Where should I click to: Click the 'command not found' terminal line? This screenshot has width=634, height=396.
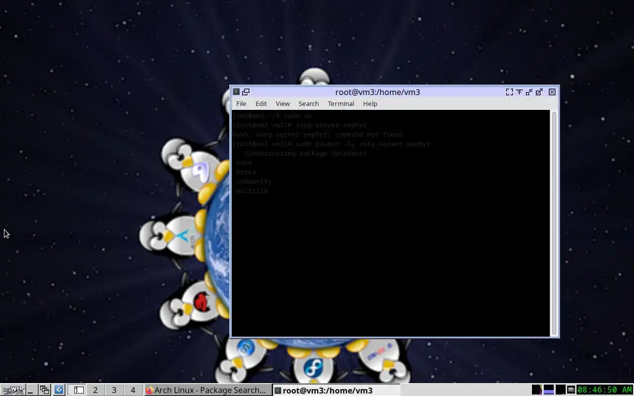(317, 134)
